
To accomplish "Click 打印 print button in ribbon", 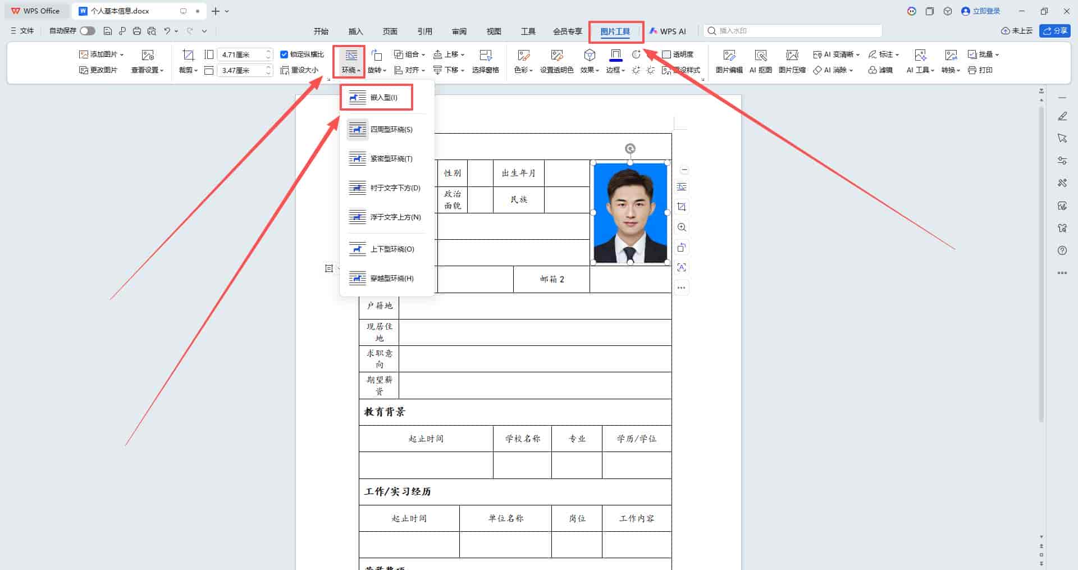I will tap(980, 70).
